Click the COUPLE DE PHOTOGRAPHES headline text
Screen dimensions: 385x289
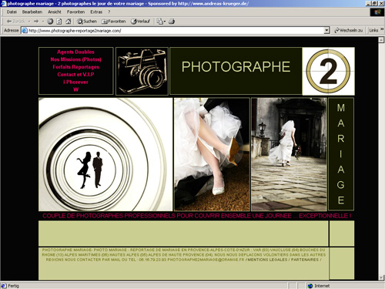[197, 216]
